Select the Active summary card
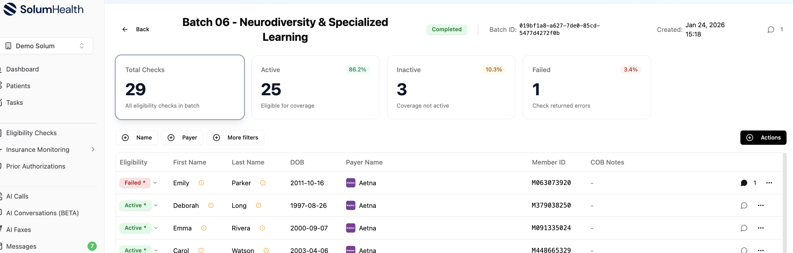 point(315,87)
